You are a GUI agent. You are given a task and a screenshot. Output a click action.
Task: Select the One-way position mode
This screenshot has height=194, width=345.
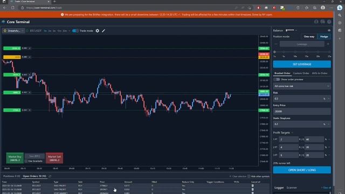point(309,37)
